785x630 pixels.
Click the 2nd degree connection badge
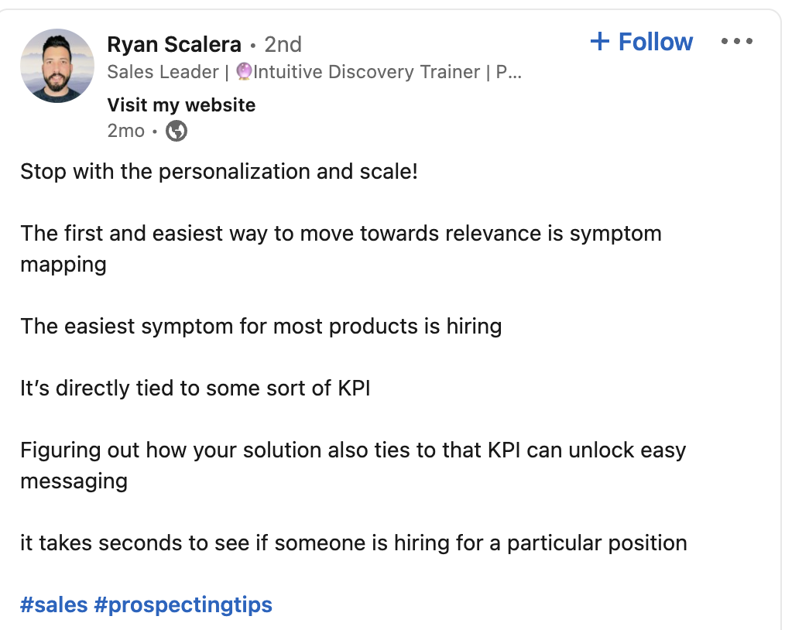[283, 45]
